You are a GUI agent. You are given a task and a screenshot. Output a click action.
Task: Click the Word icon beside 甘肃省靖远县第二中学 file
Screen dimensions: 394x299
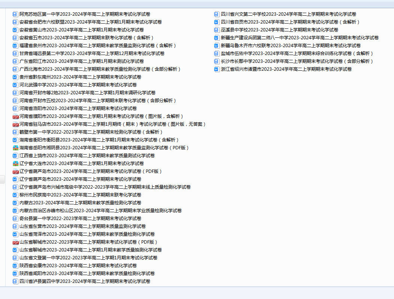pyautogui.click(x=15, y=54)
